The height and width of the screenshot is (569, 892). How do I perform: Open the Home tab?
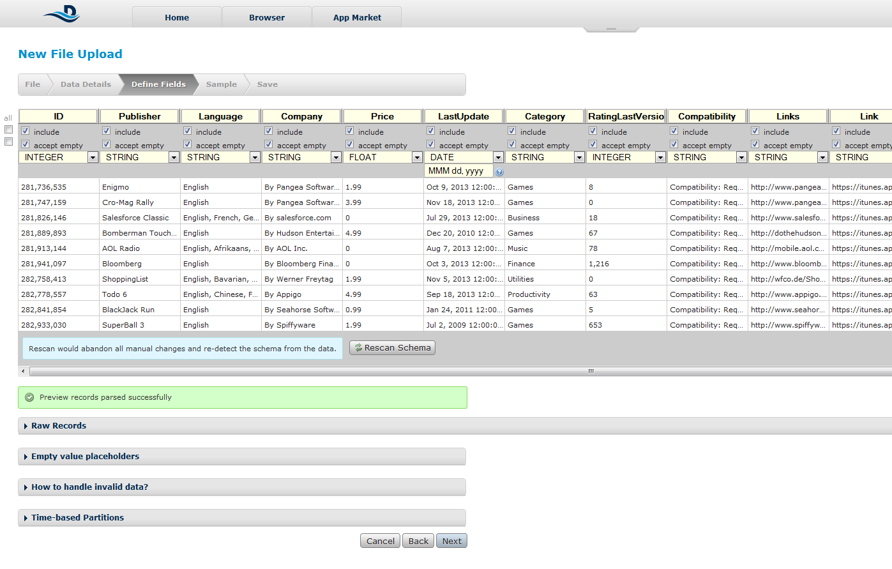(177, 17)
